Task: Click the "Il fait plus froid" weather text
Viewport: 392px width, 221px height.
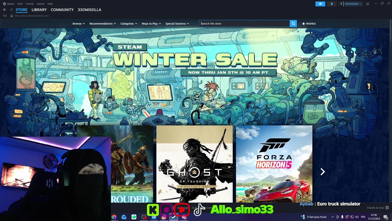Action: [316, 217]
